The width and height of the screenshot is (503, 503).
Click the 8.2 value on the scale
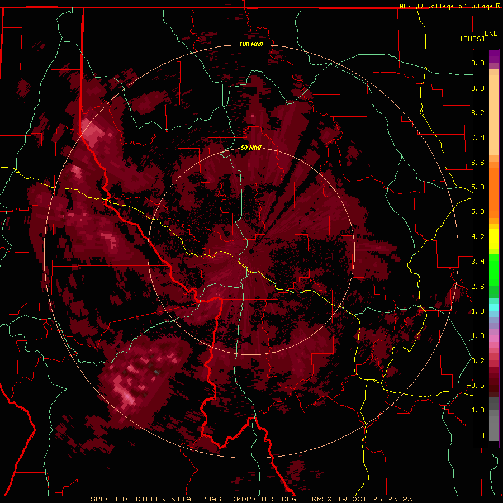point(478,112)
